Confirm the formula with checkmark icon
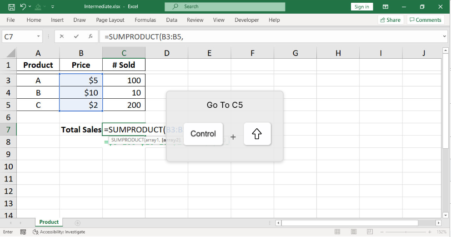 coord(76,36)
